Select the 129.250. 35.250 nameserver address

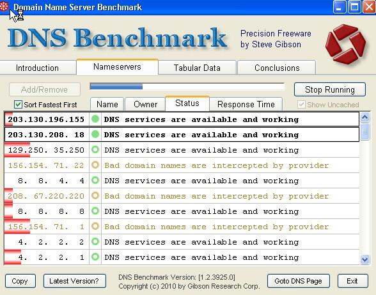pyautogui.click(x=46, y=150)
